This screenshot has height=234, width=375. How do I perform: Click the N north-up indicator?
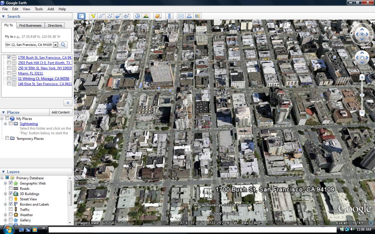coord(351,33)
